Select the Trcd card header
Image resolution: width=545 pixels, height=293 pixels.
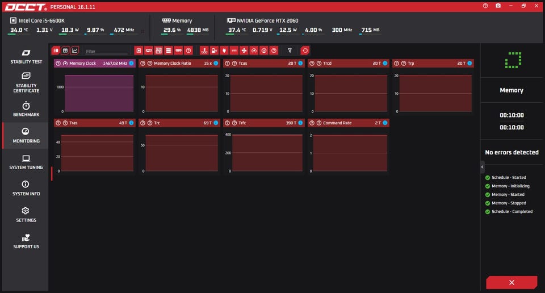point(348,63)
